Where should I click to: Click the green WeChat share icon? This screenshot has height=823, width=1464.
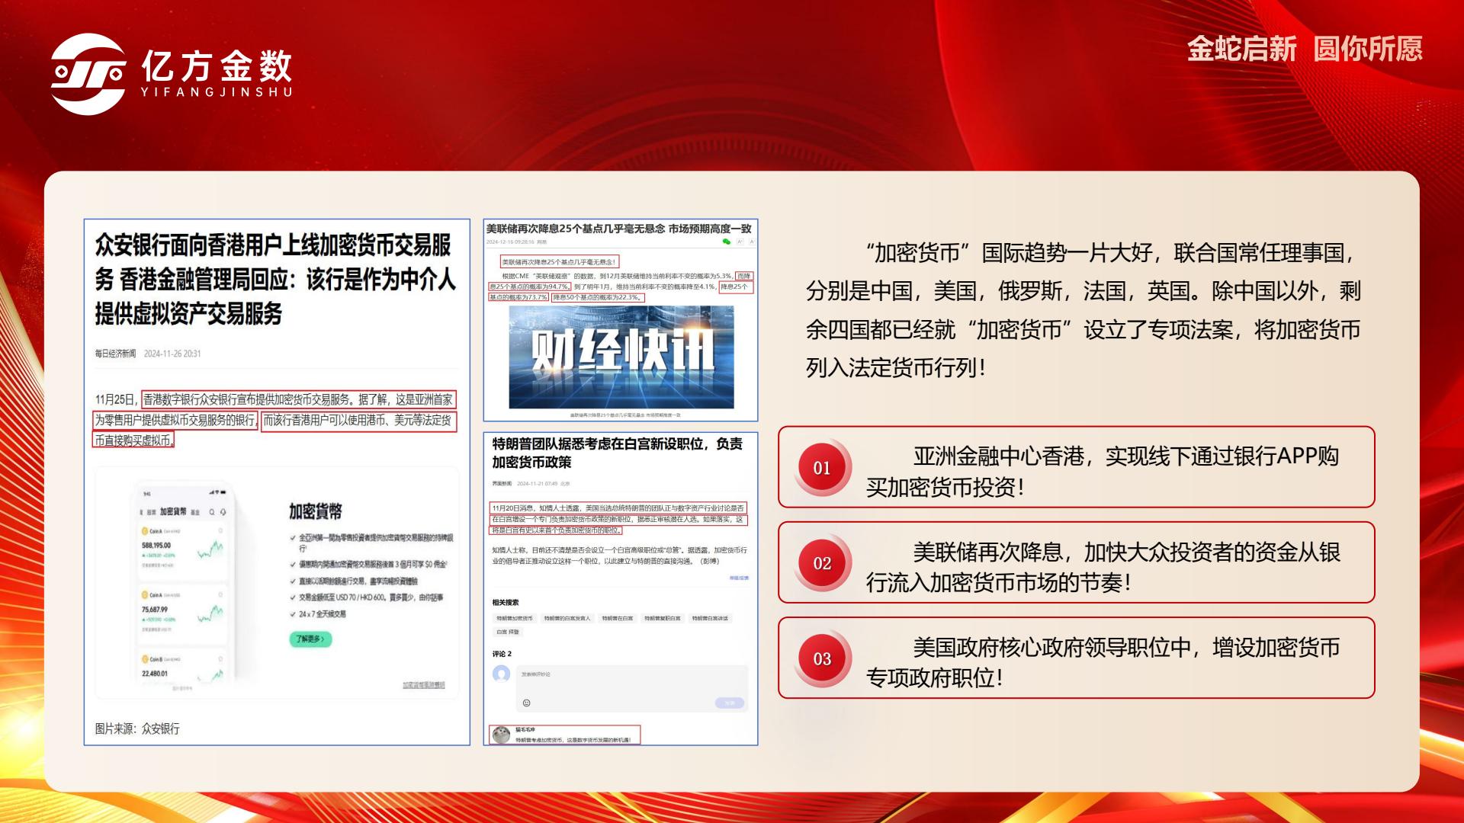(x=726, y=242)
